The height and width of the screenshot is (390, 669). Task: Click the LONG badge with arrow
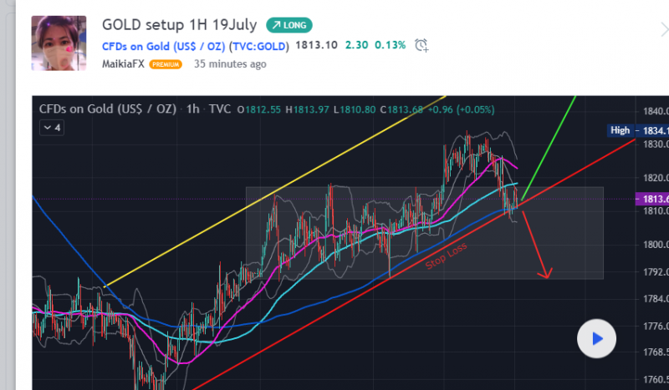(x=289, y=25)
